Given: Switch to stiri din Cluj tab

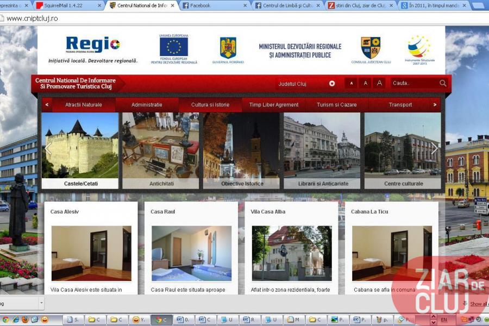Looking at the screenshot, I should [x=361, y=5].
